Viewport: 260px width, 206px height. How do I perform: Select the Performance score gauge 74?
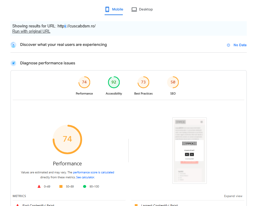84,82
